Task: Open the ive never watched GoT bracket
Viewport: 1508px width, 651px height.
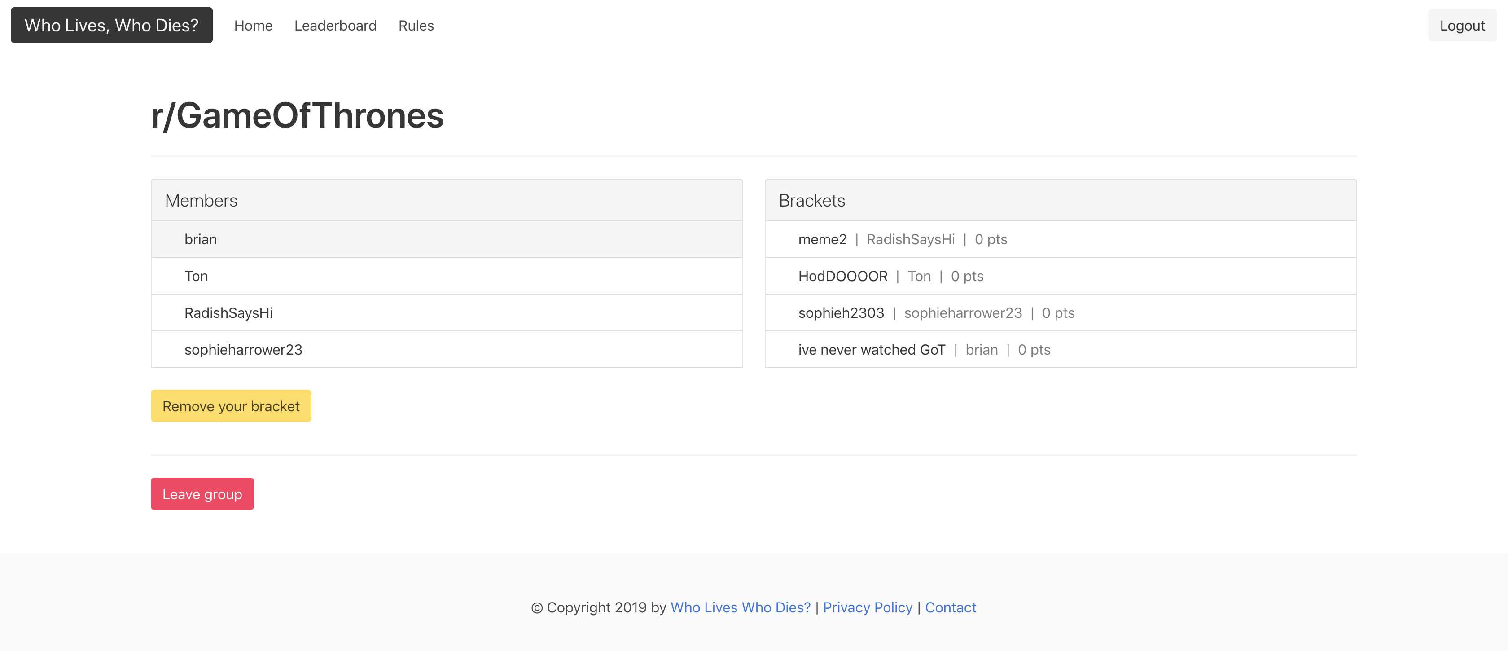Action: click(871, 350)
